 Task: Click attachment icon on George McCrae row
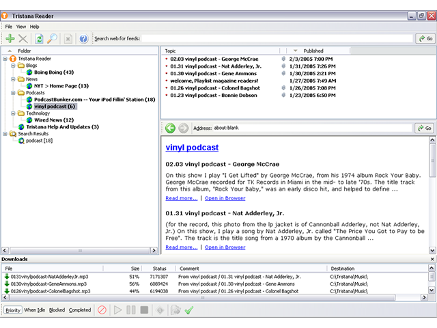(283, 59)
